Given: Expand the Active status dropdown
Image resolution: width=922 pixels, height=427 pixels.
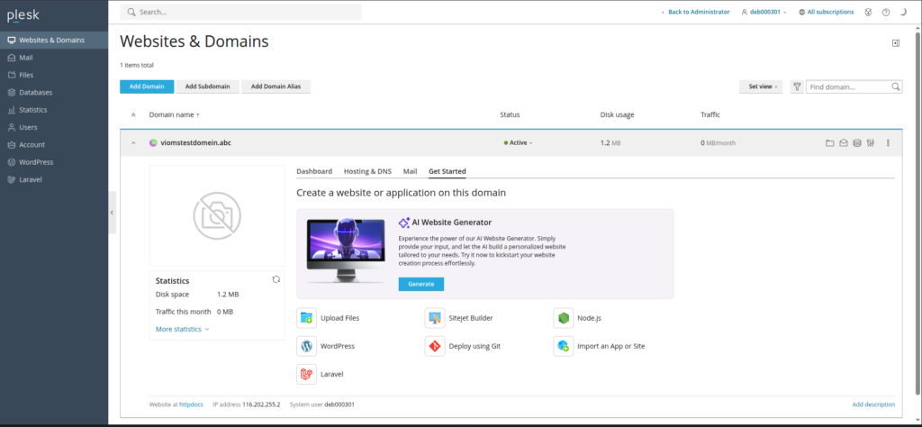Looking at the screenshot, I should (x=518, y=143).
